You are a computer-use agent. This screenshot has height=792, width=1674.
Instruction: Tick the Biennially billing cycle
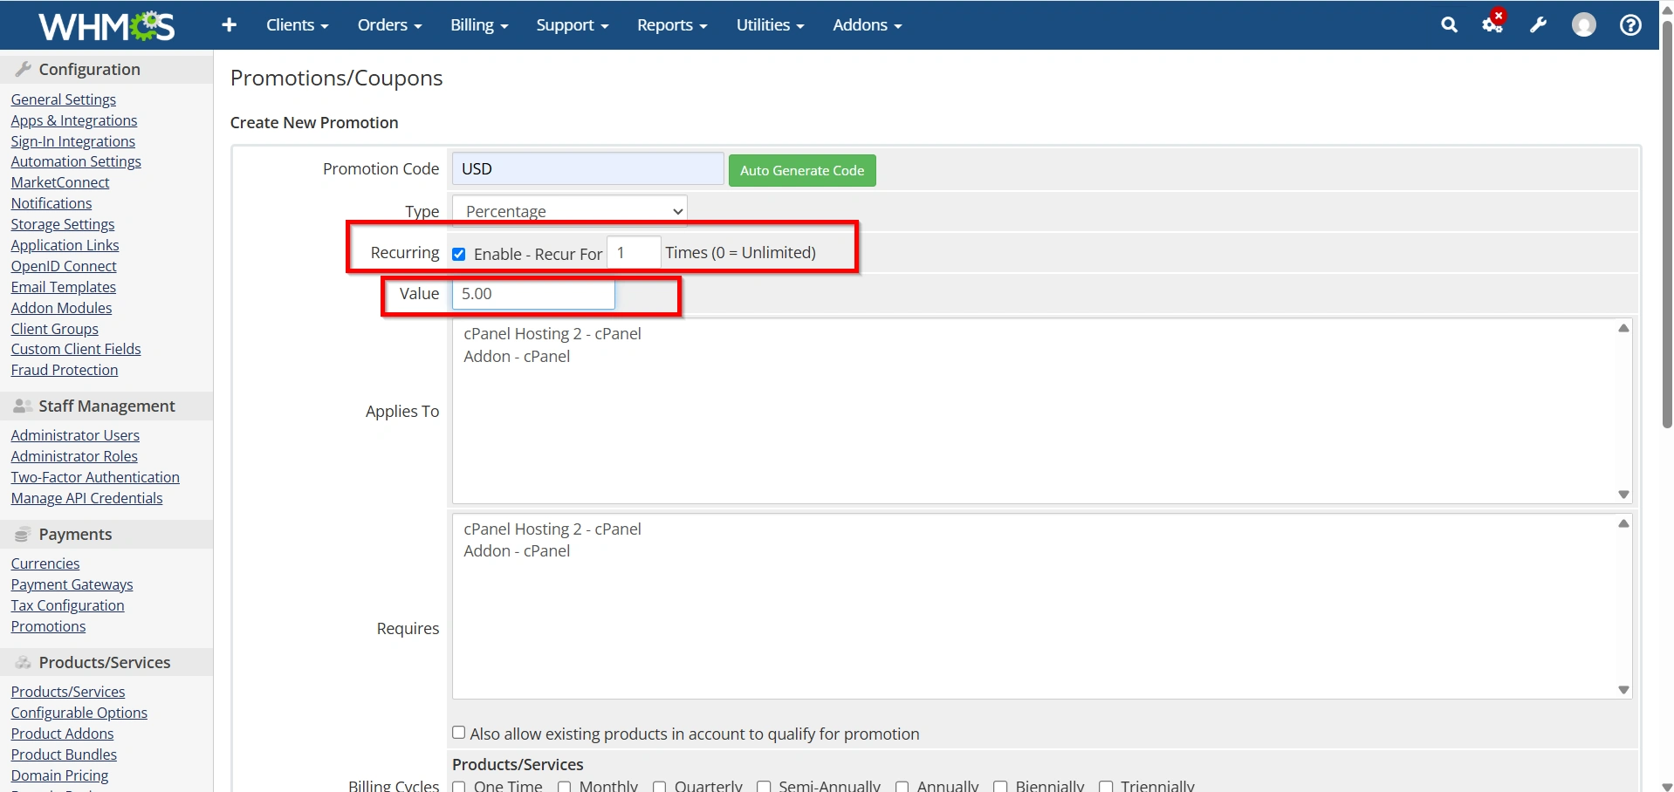1001,787
